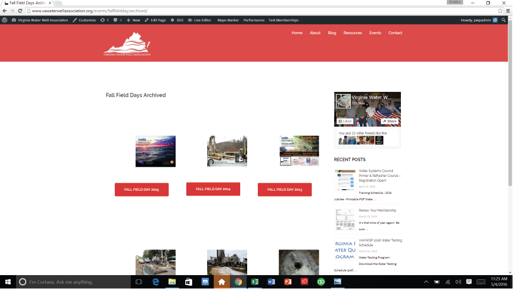This screenshot has height=289, width=513.
Task: Open Word from the taskbar
Action: pos(271,282)
